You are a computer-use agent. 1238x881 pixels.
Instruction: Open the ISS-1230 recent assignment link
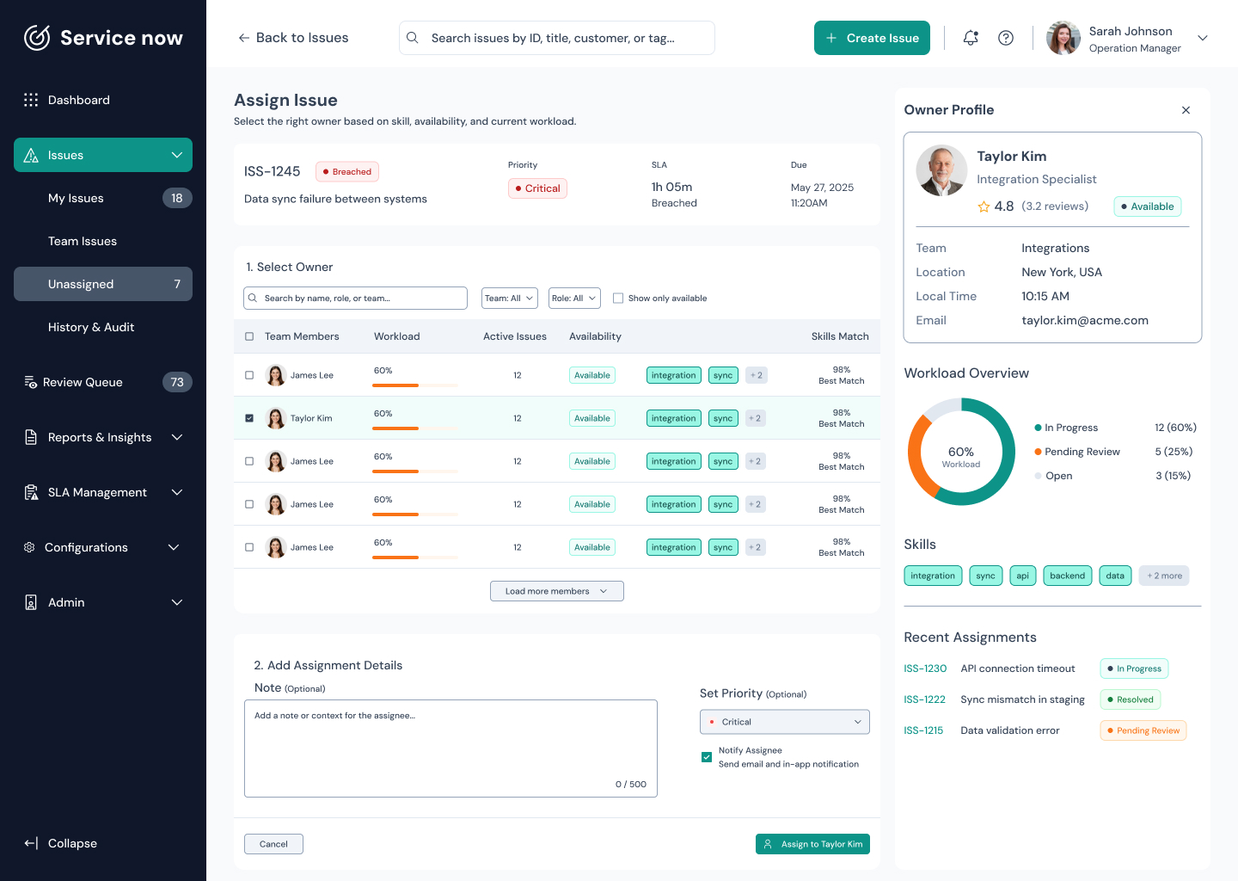click(x=925, y=668)
